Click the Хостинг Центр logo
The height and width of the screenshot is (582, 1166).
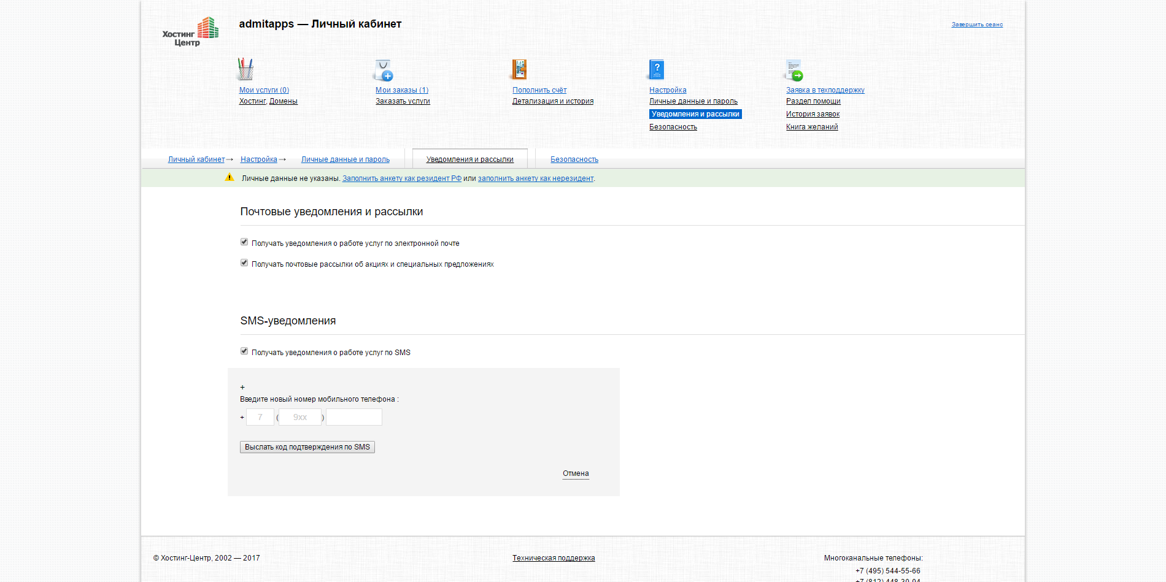(190, 32)
